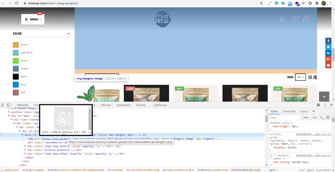Go back with the browser back arrow
Screen dimensions: 335x172
pos(4,3)
